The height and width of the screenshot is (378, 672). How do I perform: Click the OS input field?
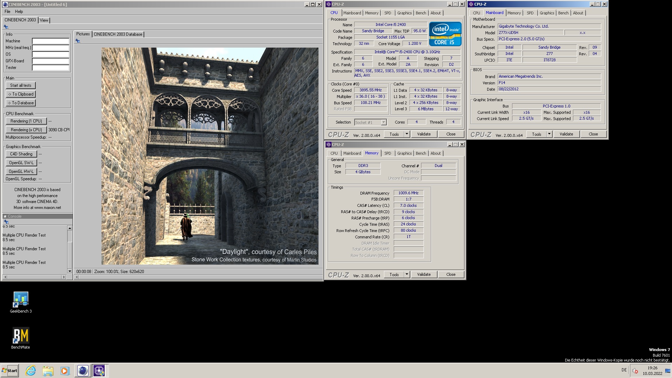(51, 54)
